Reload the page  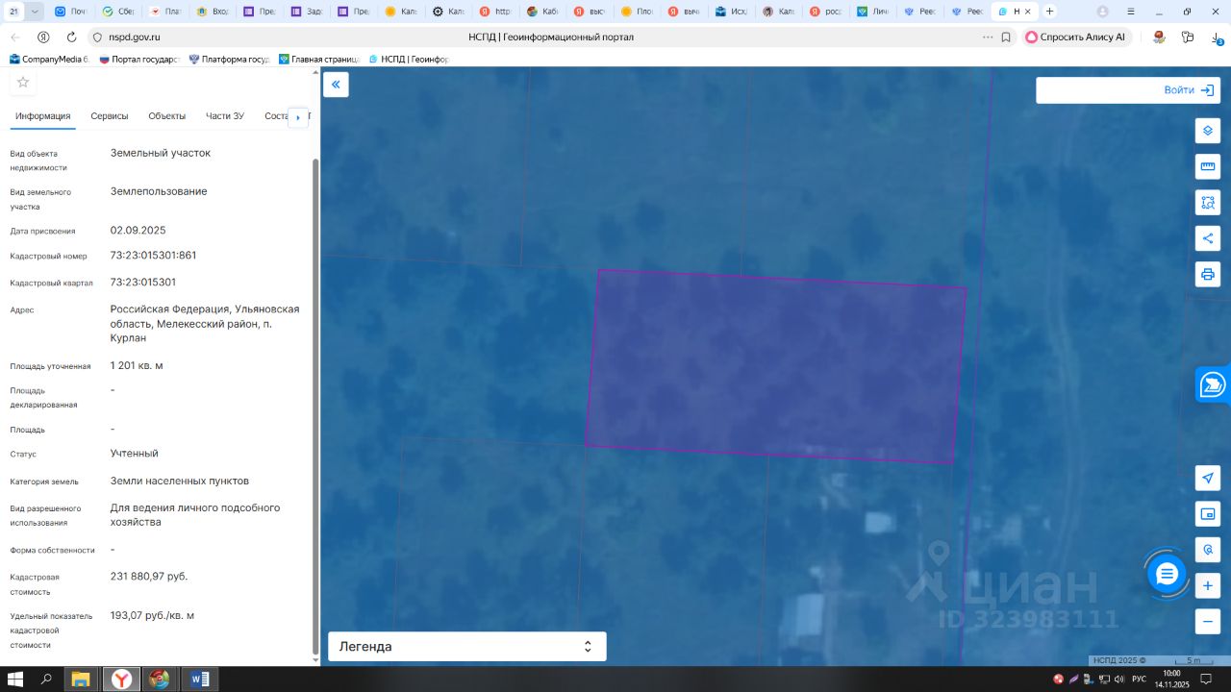click(71, 37)
